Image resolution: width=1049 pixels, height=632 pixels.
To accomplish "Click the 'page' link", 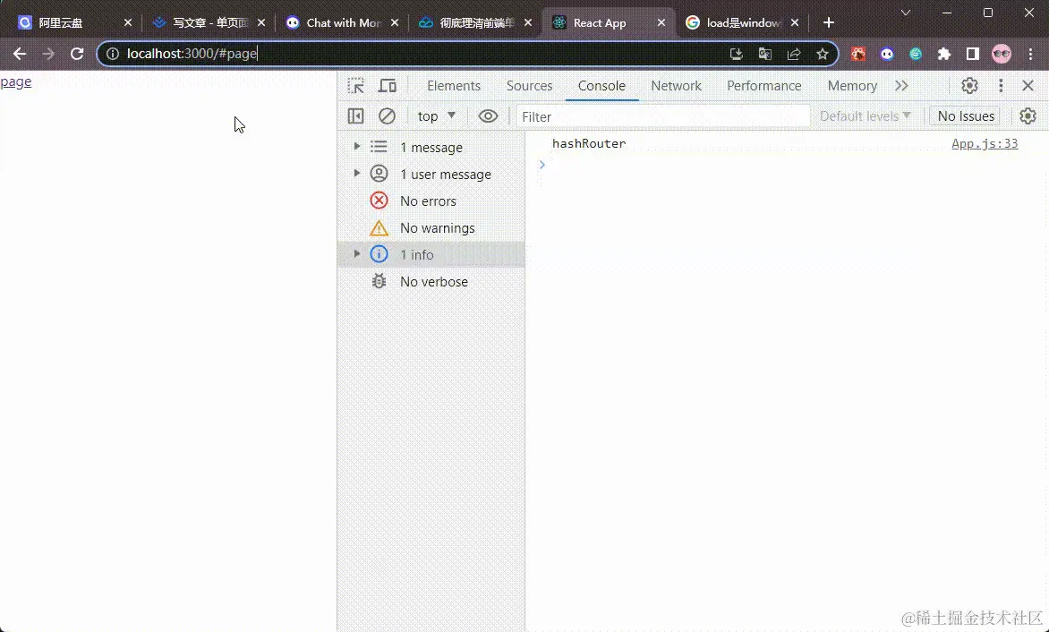I will (x=16, y=81).
